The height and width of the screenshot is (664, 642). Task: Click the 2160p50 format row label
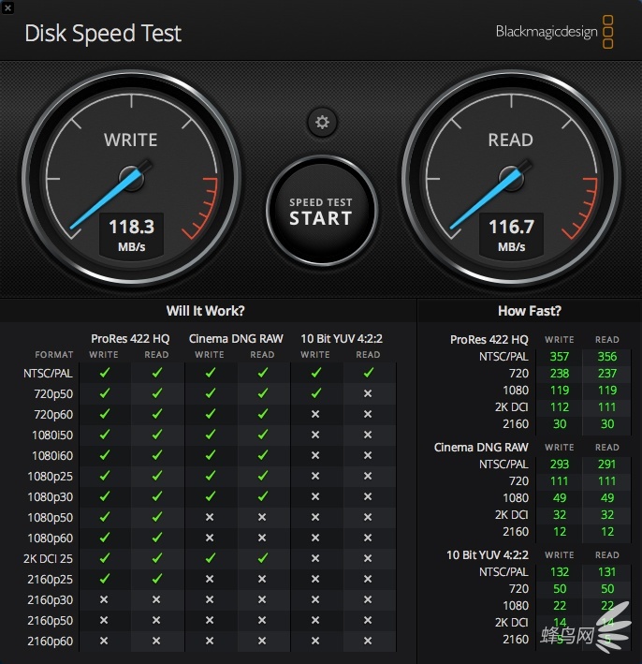point(51,621)
